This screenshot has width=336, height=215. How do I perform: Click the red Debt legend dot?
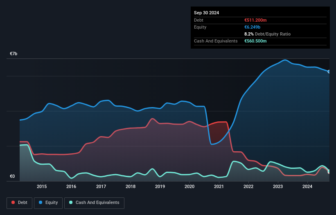tap(13, 202)
